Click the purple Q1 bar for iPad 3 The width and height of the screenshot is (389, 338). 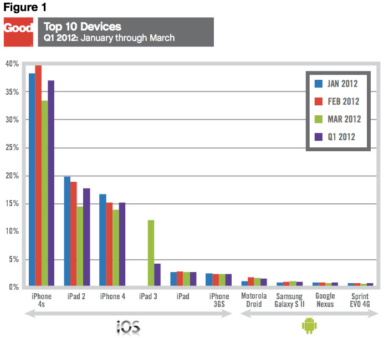point(157,275)
